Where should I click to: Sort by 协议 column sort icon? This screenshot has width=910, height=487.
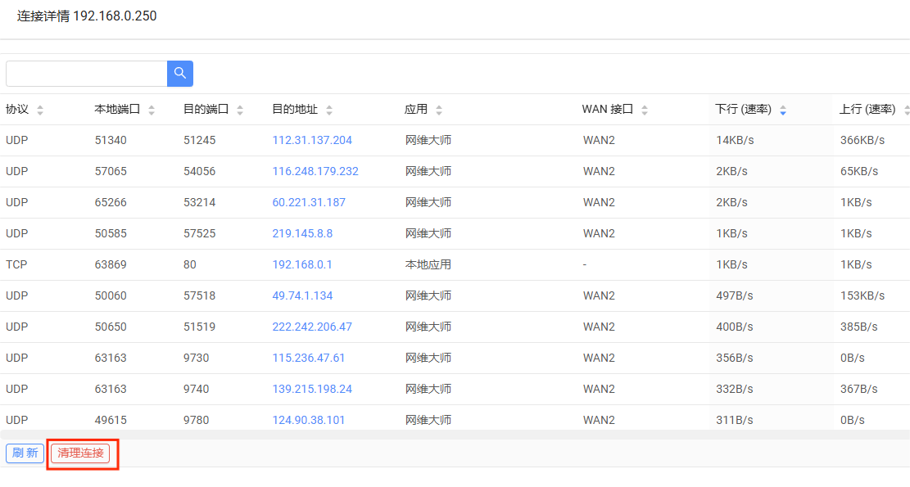[40, 110]
